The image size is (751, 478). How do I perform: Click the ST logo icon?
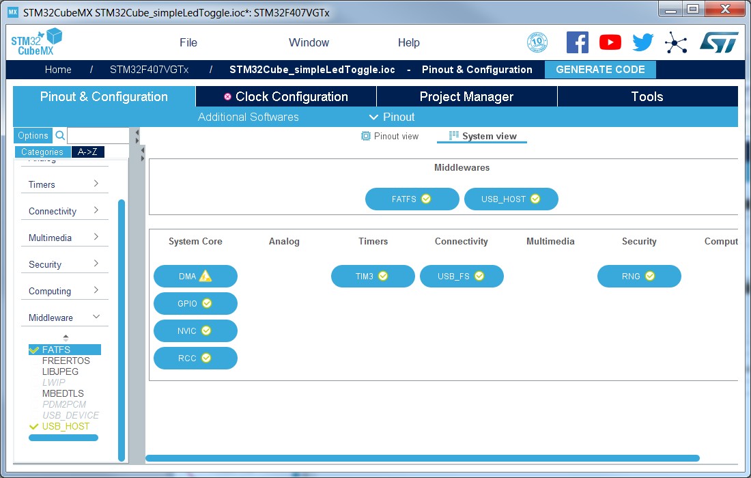(x=718, y=42)
